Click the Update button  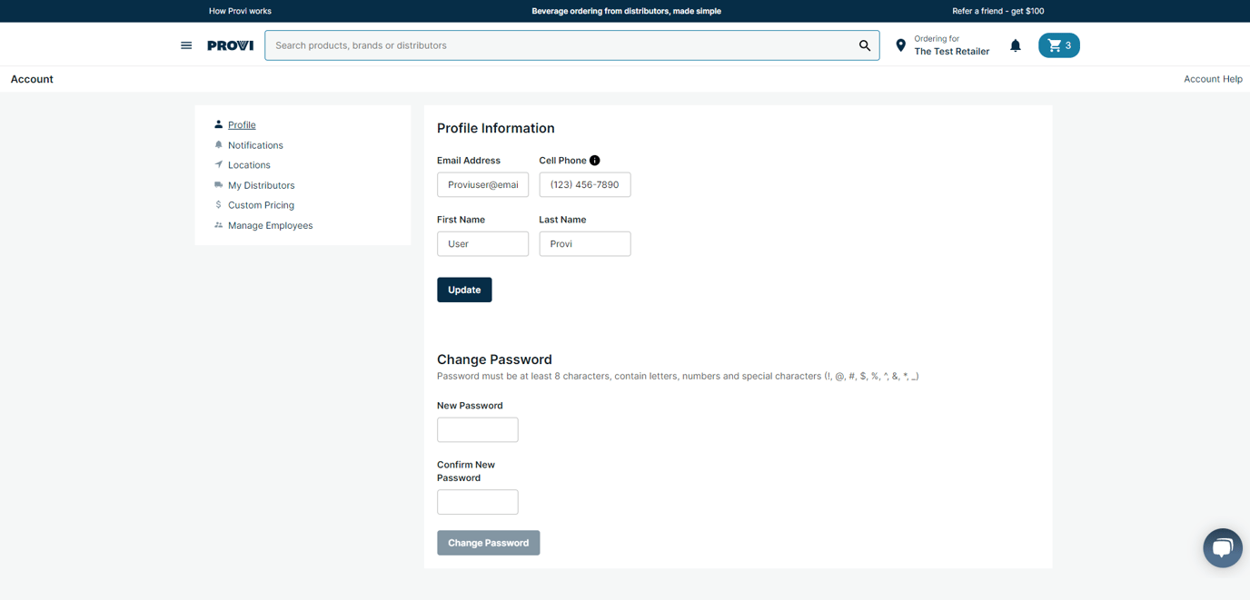coord(464,290)
